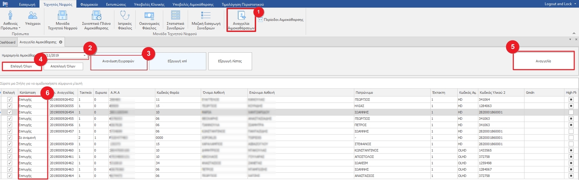
Task: Collapse the ribbon with the chevron arrow
Action: pos(574,33)
